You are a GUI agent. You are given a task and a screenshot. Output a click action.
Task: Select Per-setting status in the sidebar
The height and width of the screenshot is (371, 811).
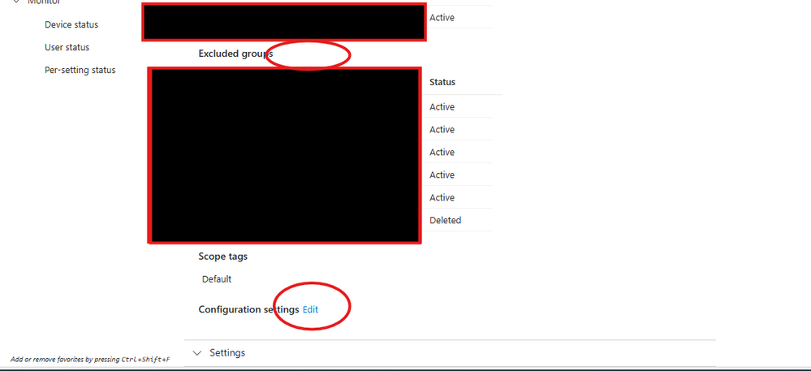(80, 70)
